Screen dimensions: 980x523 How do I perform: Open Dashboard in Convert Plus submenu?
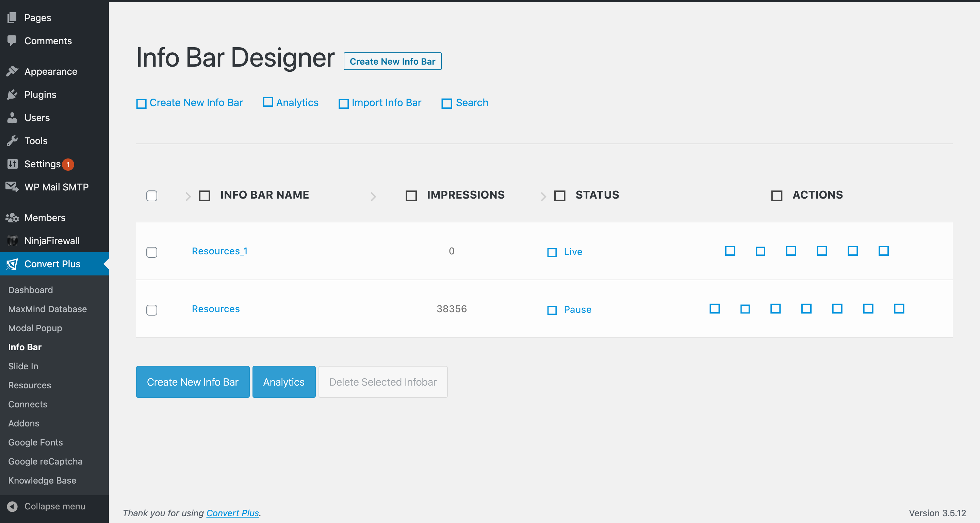coord(30,290)
